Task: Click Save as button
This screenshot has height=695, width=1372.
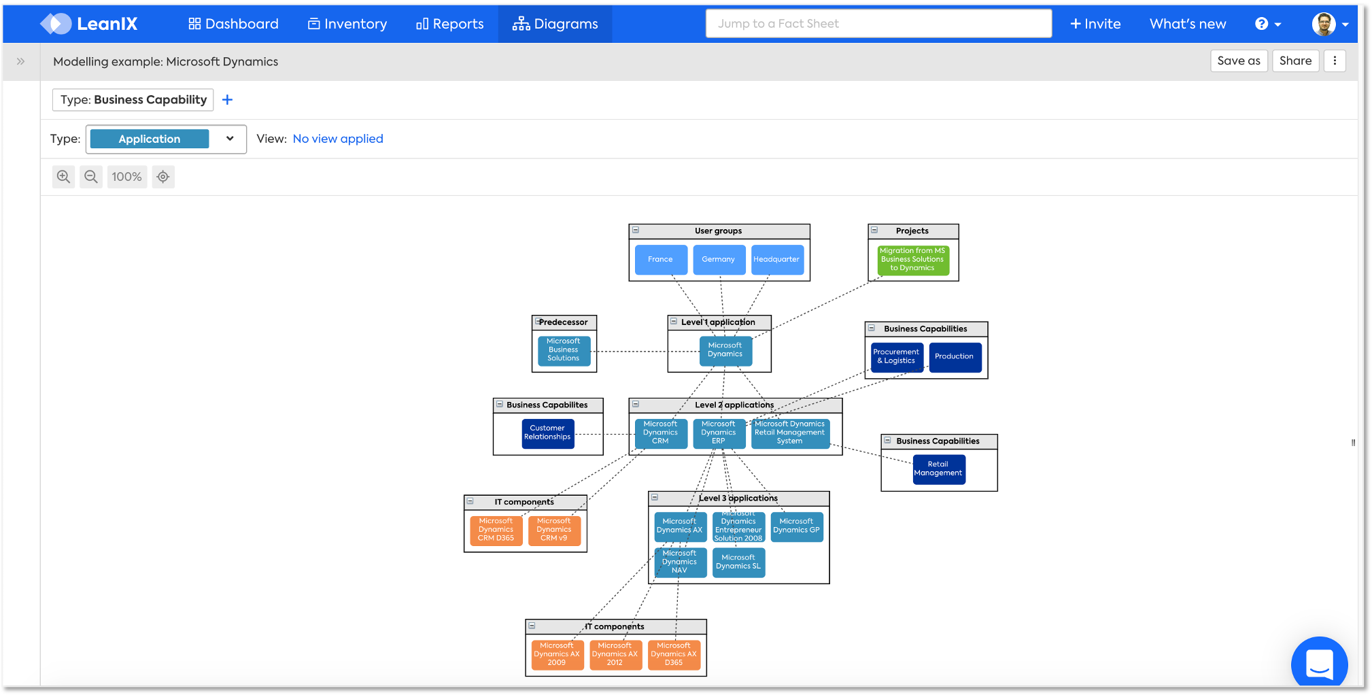Action: pos(1239,61)
